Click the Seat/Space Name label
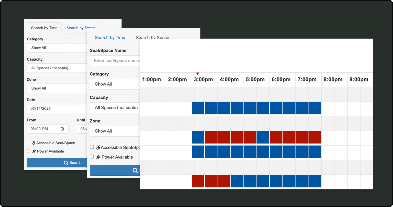Screen dimensions: 393x207 click(x=108, y=51)
